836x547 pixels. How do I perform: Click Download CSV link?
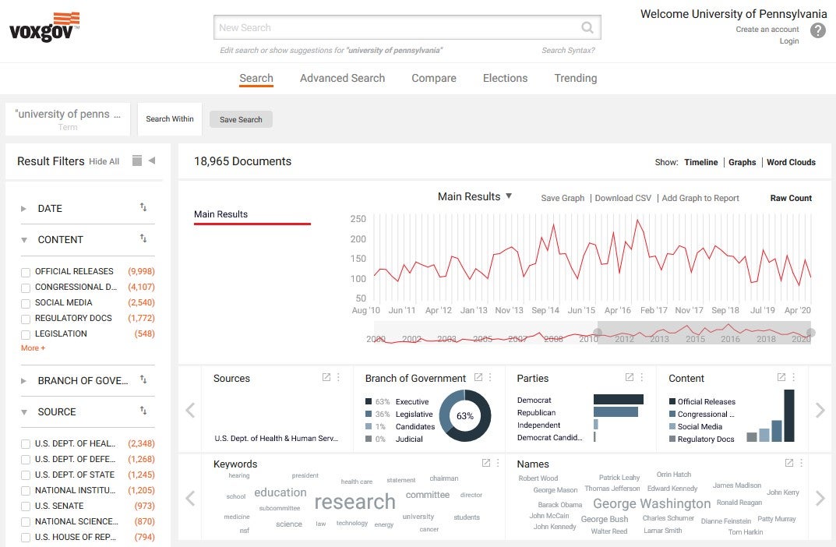pos(623,198)
